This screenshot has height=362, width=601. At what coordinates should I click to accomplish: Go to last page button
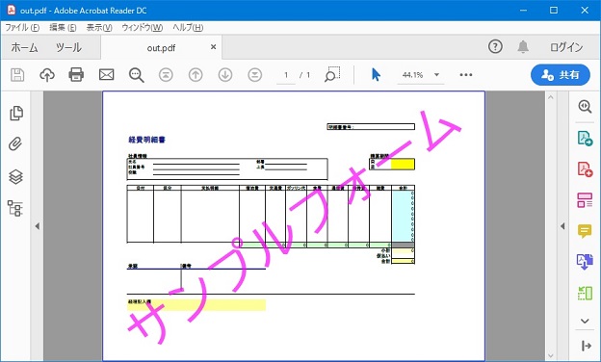pyautogui.click(x=255, y=75)
